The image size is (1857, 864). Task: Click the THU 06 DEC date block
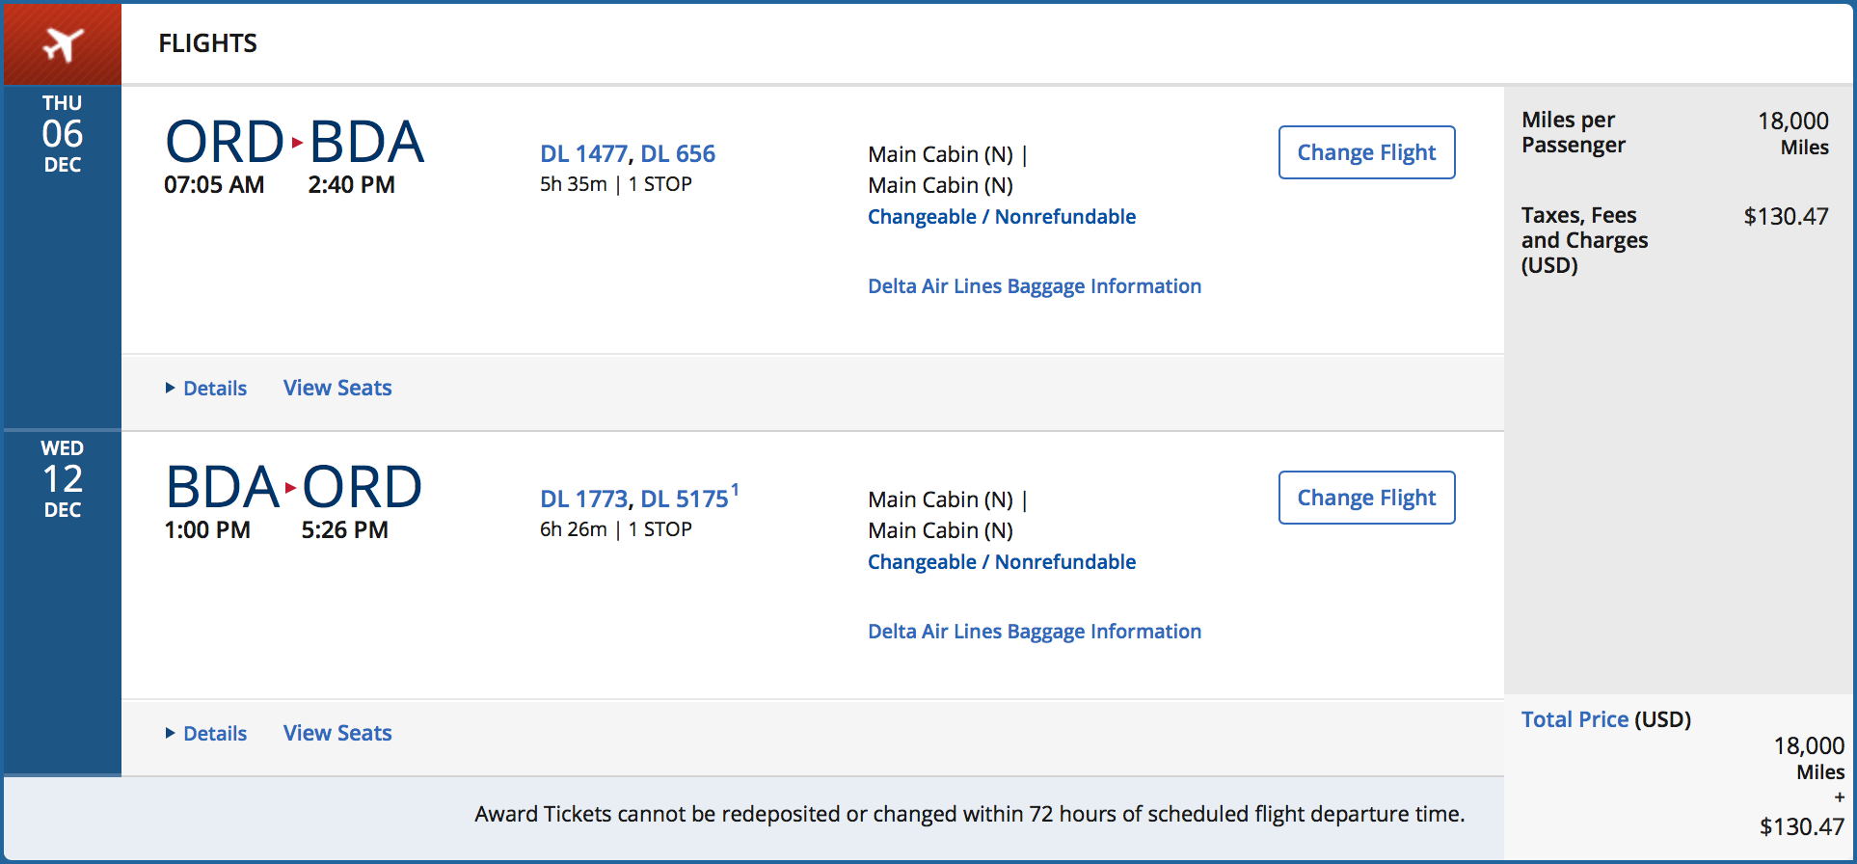[63, 134]
